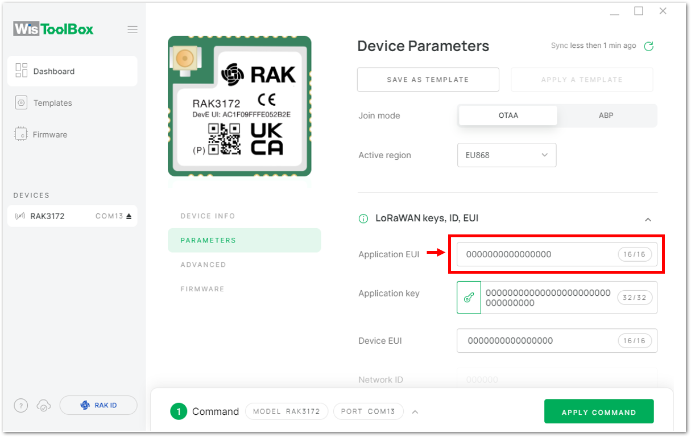Click the Apply A Template button
Viewport: 691px width, 437px height.
pos(582,80)
